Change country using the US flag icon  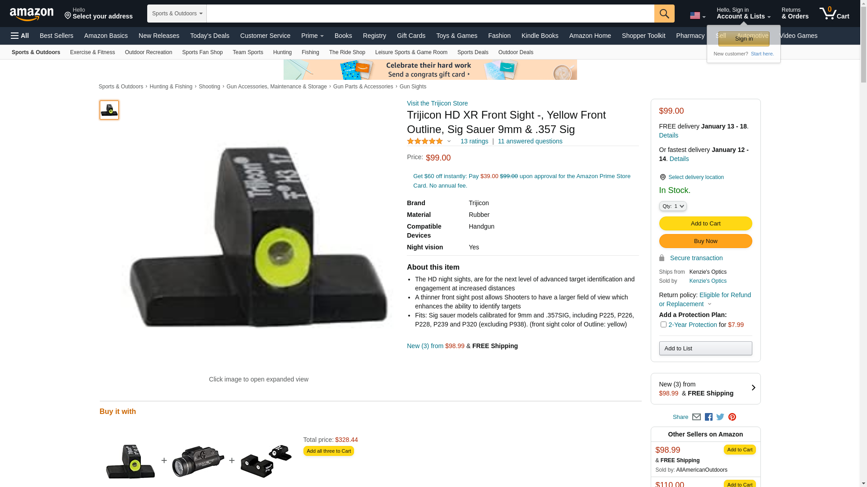[698, 16]
